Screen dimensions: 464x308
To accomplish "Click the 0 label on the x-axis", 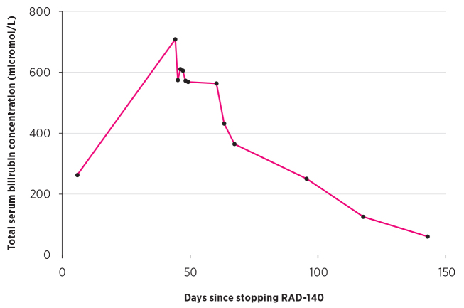I will tap(62, 272).
